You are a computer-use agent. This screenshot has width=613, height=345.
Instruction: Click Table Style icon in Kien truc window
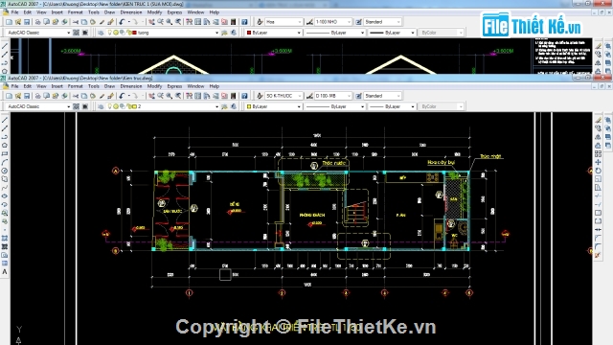coord(358,96)
